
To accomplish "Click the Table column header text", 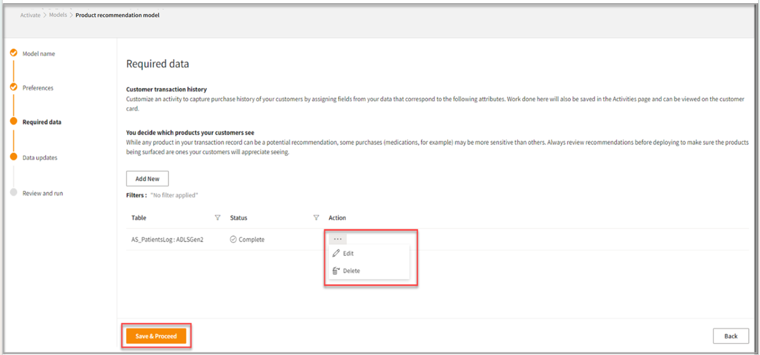I will tap(139, 218).
